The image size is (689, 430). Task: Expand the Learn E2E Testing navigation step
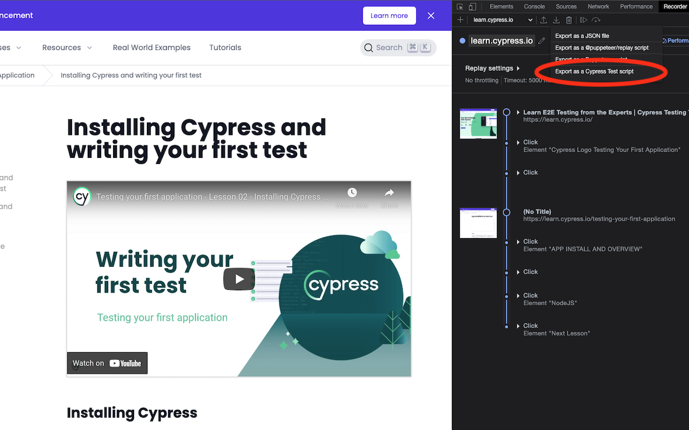[x=517, y=112]
